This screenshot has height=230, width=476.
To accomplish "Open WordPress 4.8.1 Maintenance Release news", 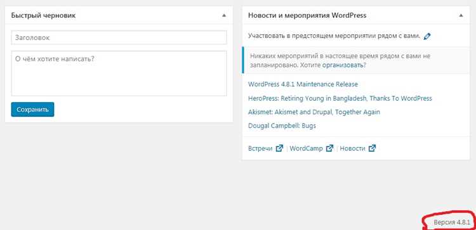I will pos(303,84).
